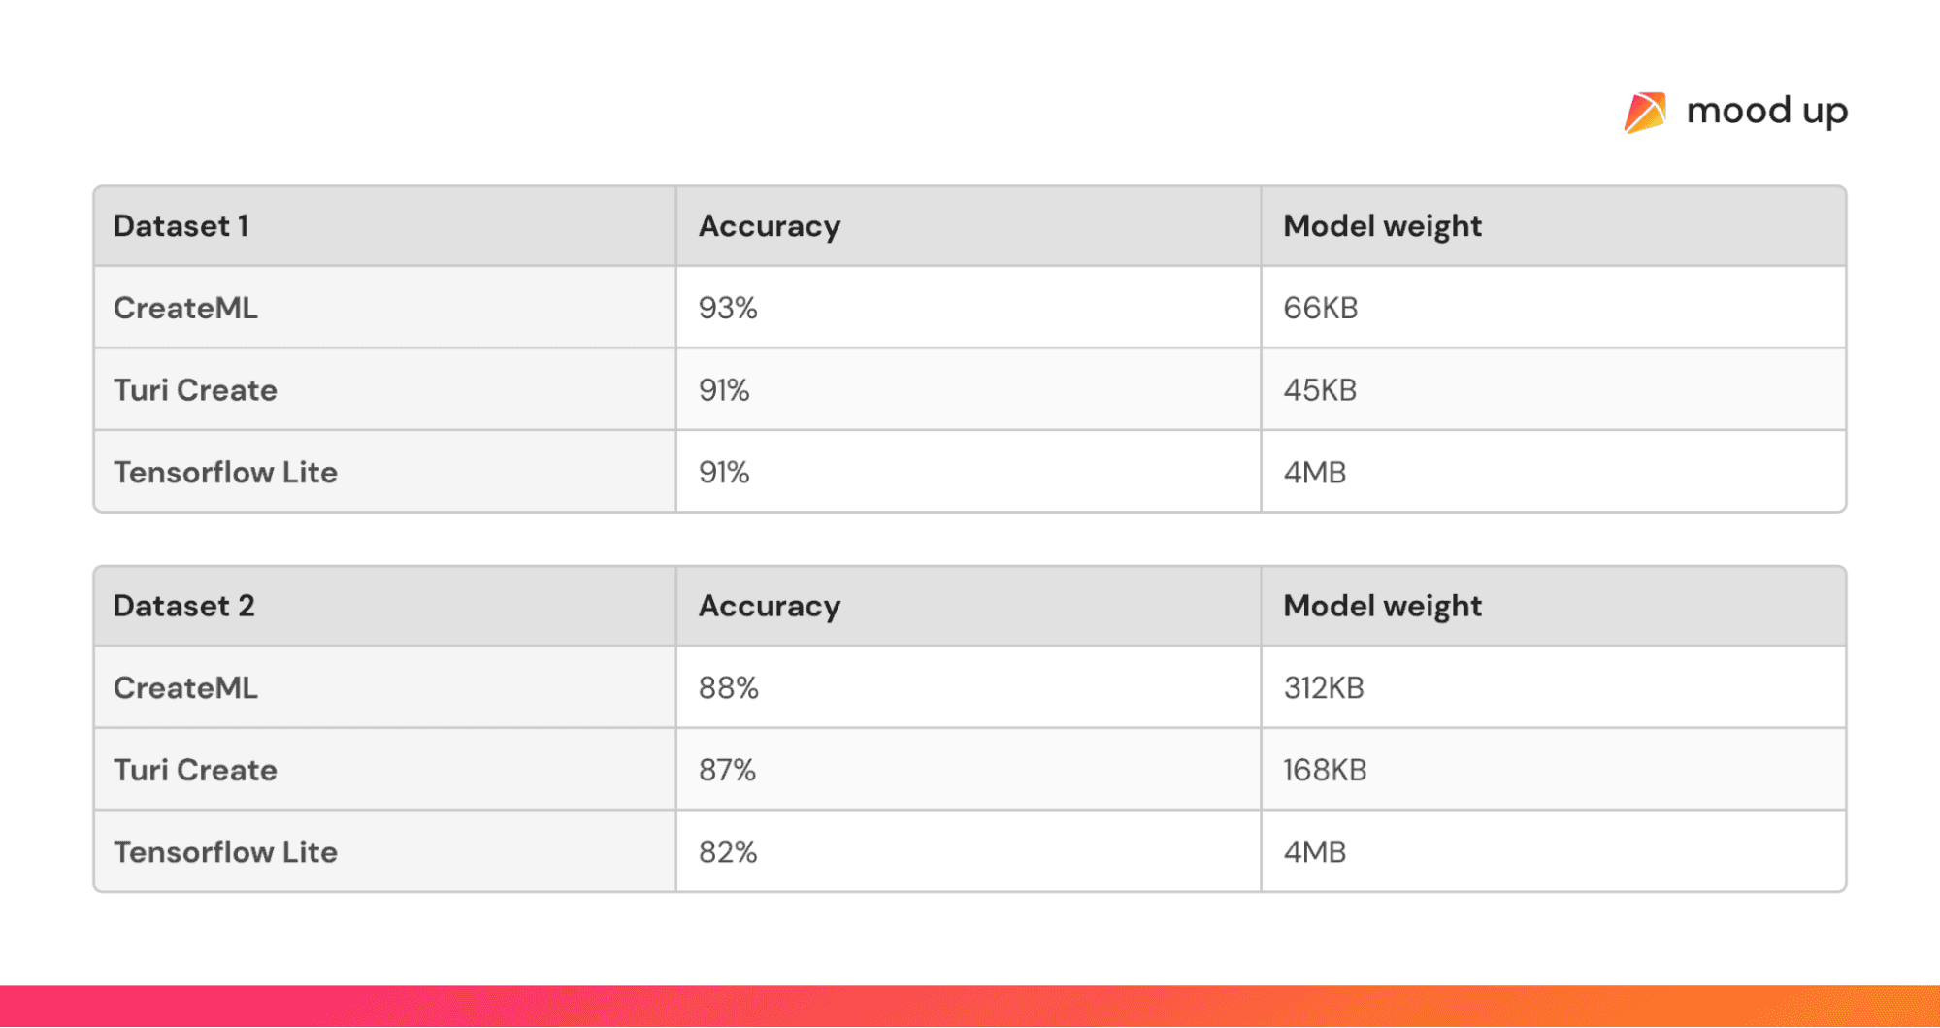The height and width of the screenshot is (1028, 1940).
Task: Select Tensorflow Lite in Dataset 1 table
Action: point(225,473)
